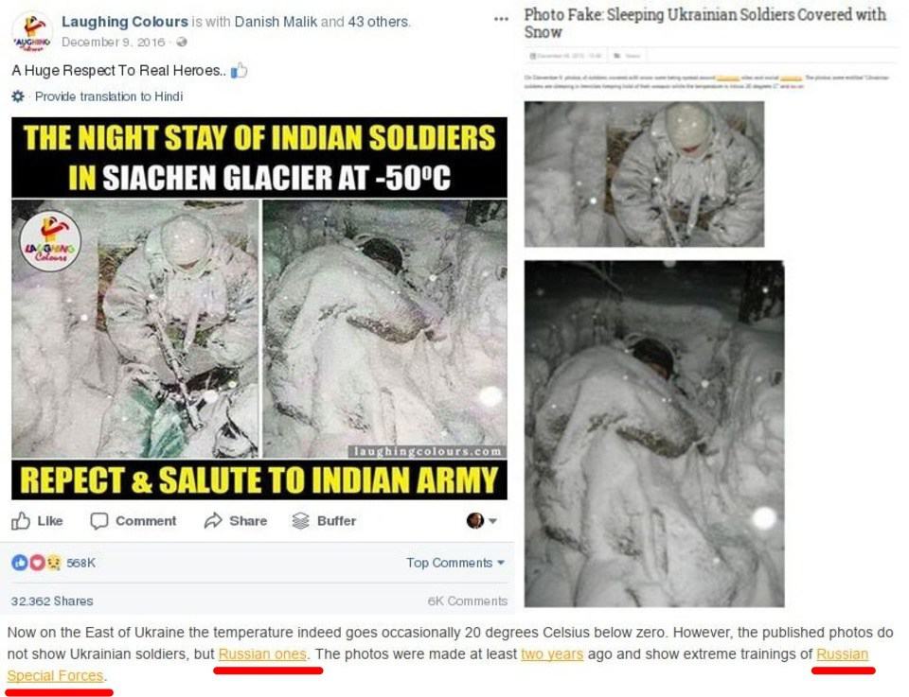Click 'Provide translation to Hindi'

(109, 96)
